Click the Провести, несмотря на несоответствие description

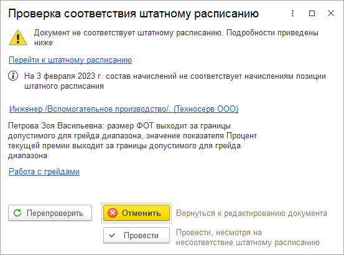point(248,237)
